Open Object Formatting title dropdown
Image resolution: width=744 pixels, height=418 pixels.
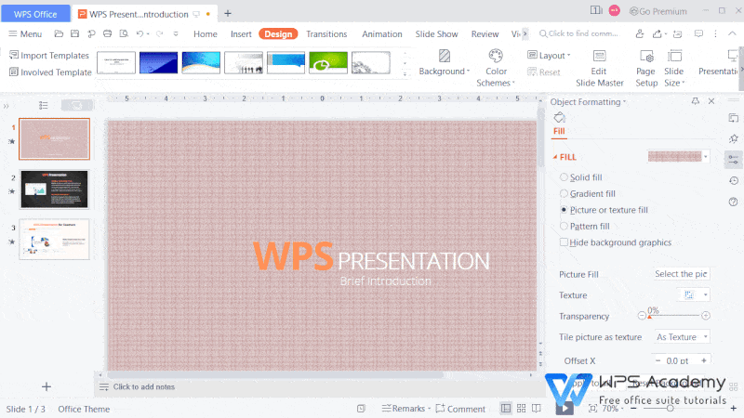[x=624, y=101]
